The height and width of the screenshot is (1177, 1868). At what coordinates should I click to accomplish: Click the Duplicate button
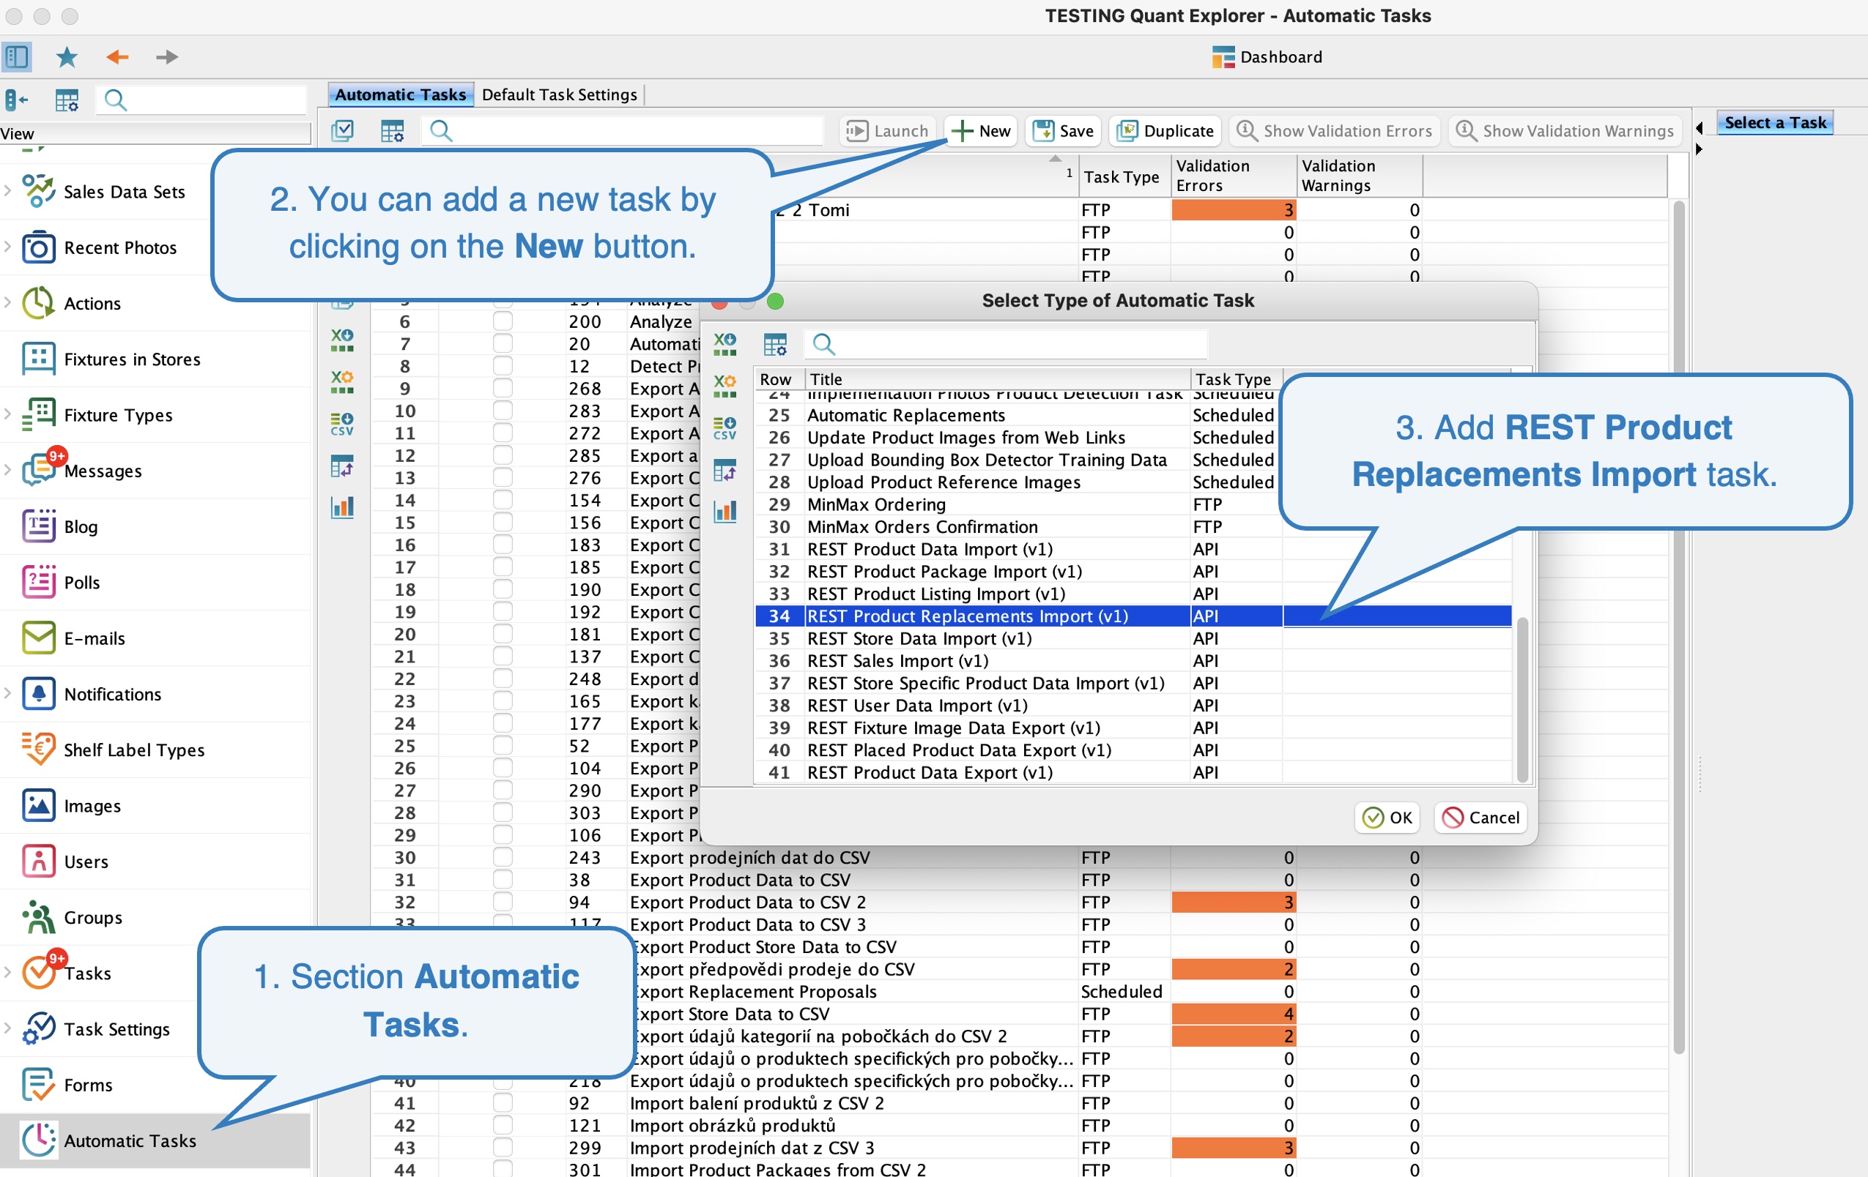pos(1165,130)
